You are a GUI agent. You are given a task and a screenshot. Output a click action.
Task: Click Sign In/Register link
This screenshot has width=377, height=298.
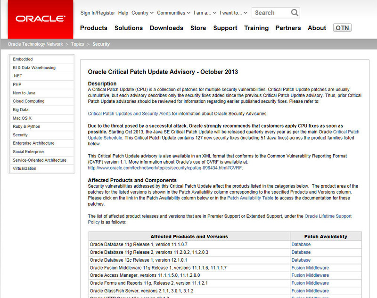coord(98,13)
